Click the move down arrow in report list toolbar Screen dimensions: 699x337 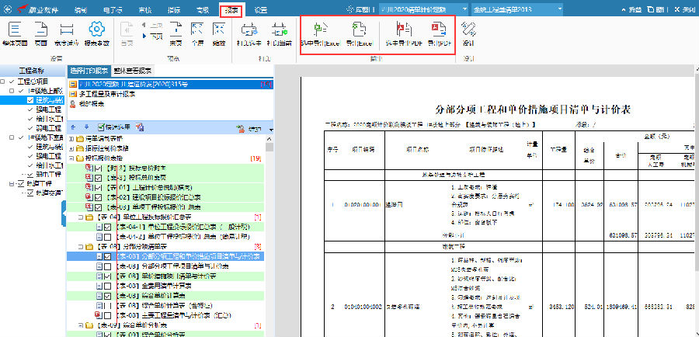coord(85,126)
